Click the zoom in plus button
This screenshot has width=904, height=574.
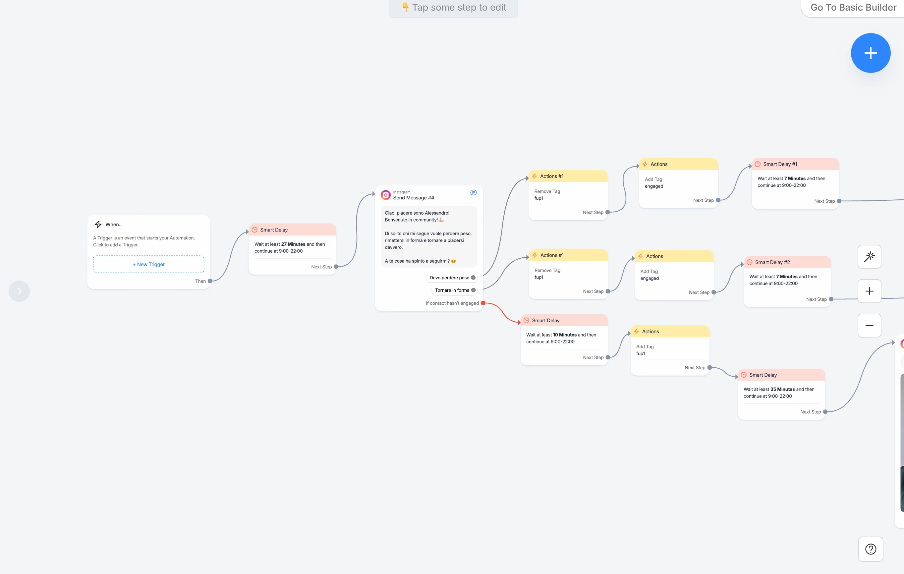[869, 291]
